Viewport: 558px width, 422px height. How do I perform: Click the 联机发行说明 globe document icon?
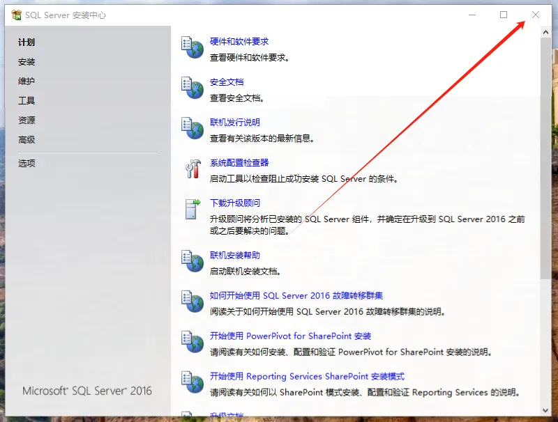click(x=193, y=128)
